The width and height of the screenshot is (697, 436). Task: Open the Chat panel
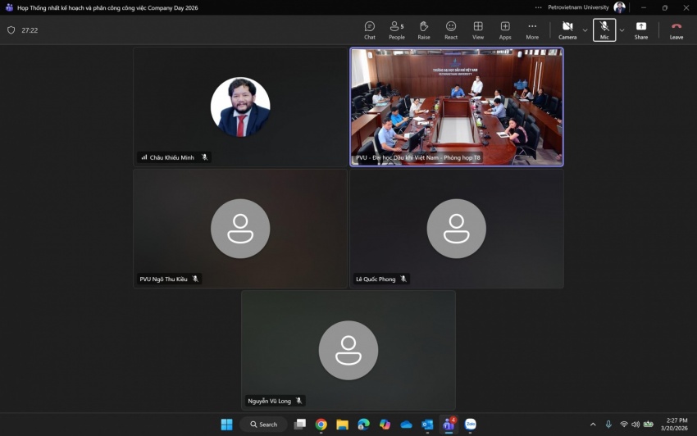pyautogui.click(x=369, y=30)
